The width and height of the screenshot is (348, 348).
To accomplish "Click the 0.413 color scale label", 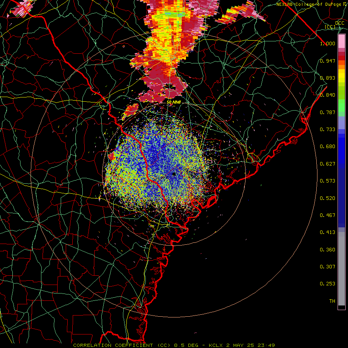I will 328,232.
